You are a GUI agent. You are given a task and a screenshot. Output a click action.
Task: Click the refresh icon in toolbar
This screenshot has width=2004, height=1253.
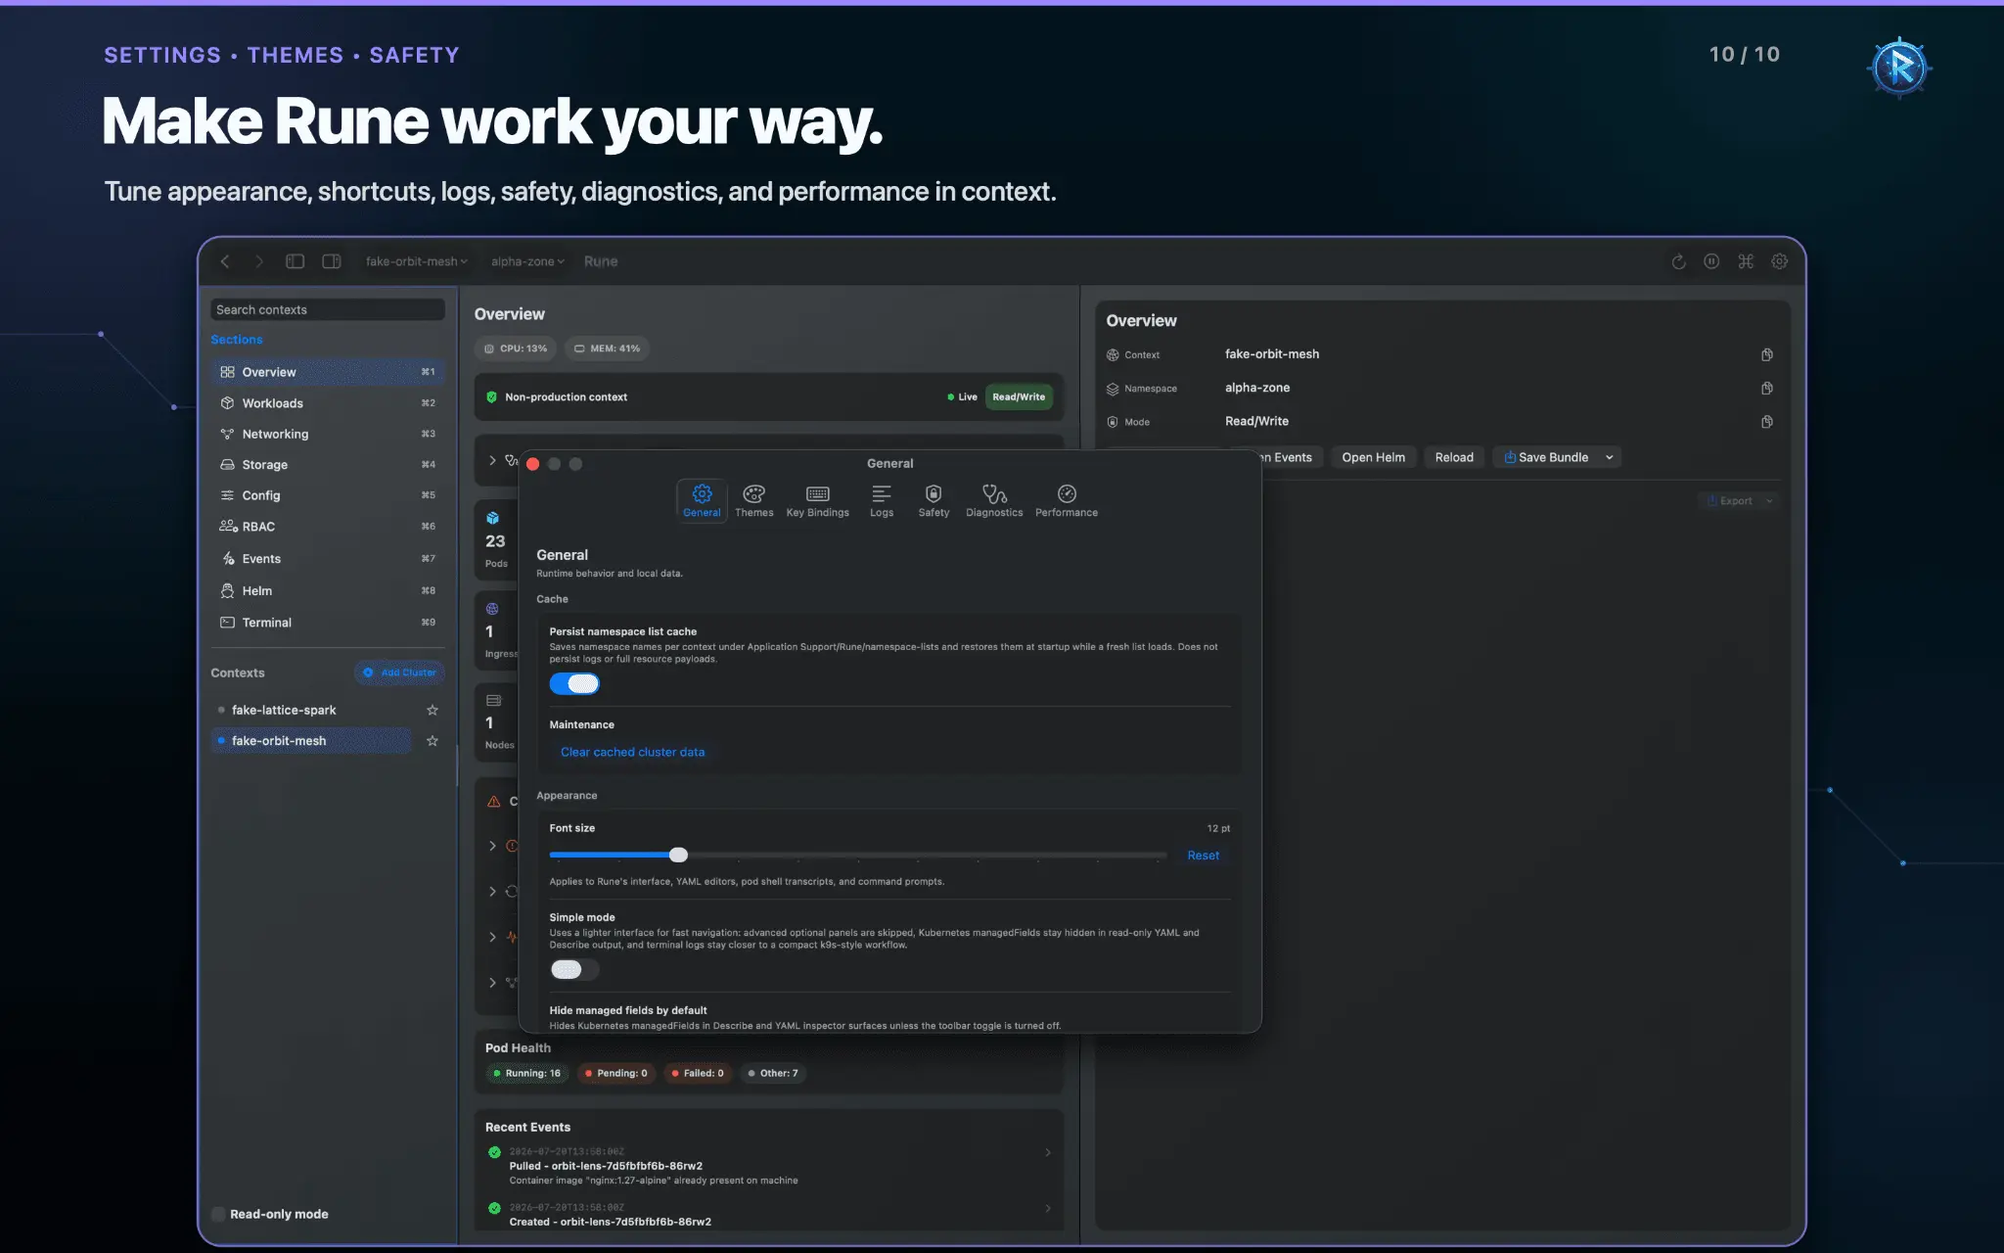click(x=1679, y=261)
